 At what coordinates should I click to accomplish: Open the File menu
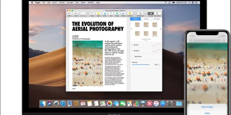(44, 2)
